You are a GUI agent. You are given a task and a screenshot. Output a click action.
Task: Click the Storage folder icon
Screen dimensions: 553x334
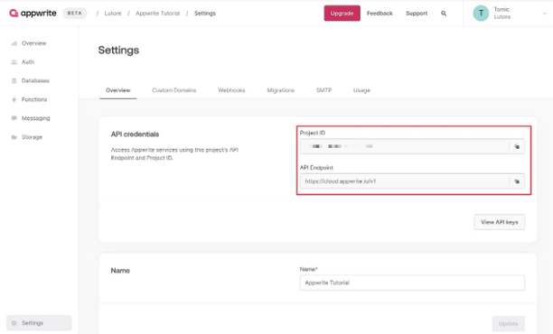(x=14, y=137)
